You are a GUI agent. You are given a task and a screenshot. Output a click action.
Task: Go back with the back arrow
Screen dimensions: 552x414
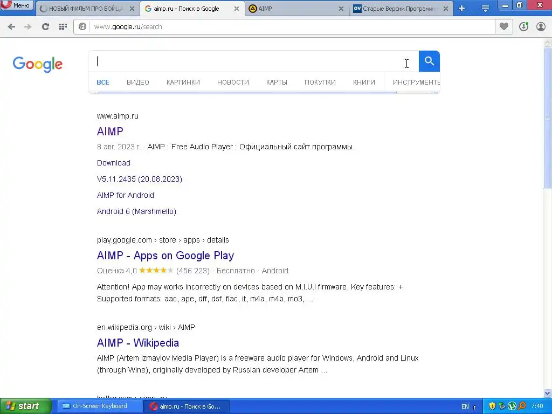pos(11,27)
